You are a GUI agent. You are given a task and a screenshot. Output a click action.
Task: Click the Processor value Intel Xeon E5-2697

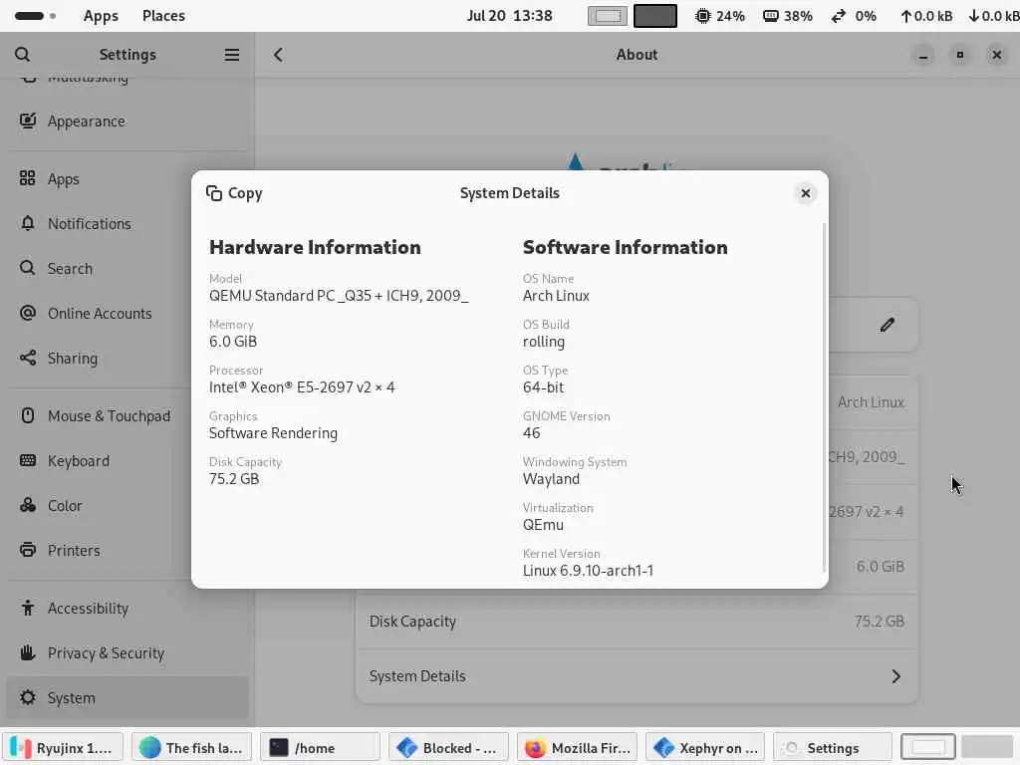pos(302,387)
